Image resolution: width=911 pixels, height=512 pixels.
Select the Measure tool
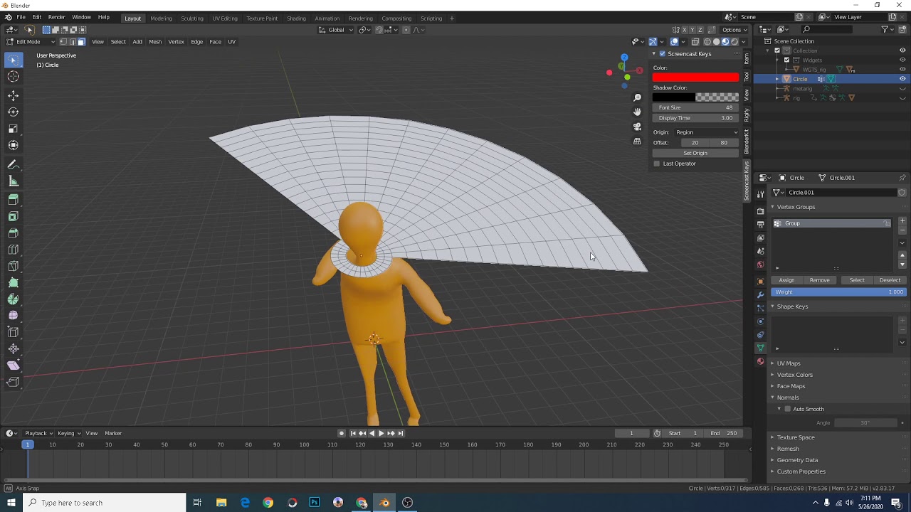point(13,181)
